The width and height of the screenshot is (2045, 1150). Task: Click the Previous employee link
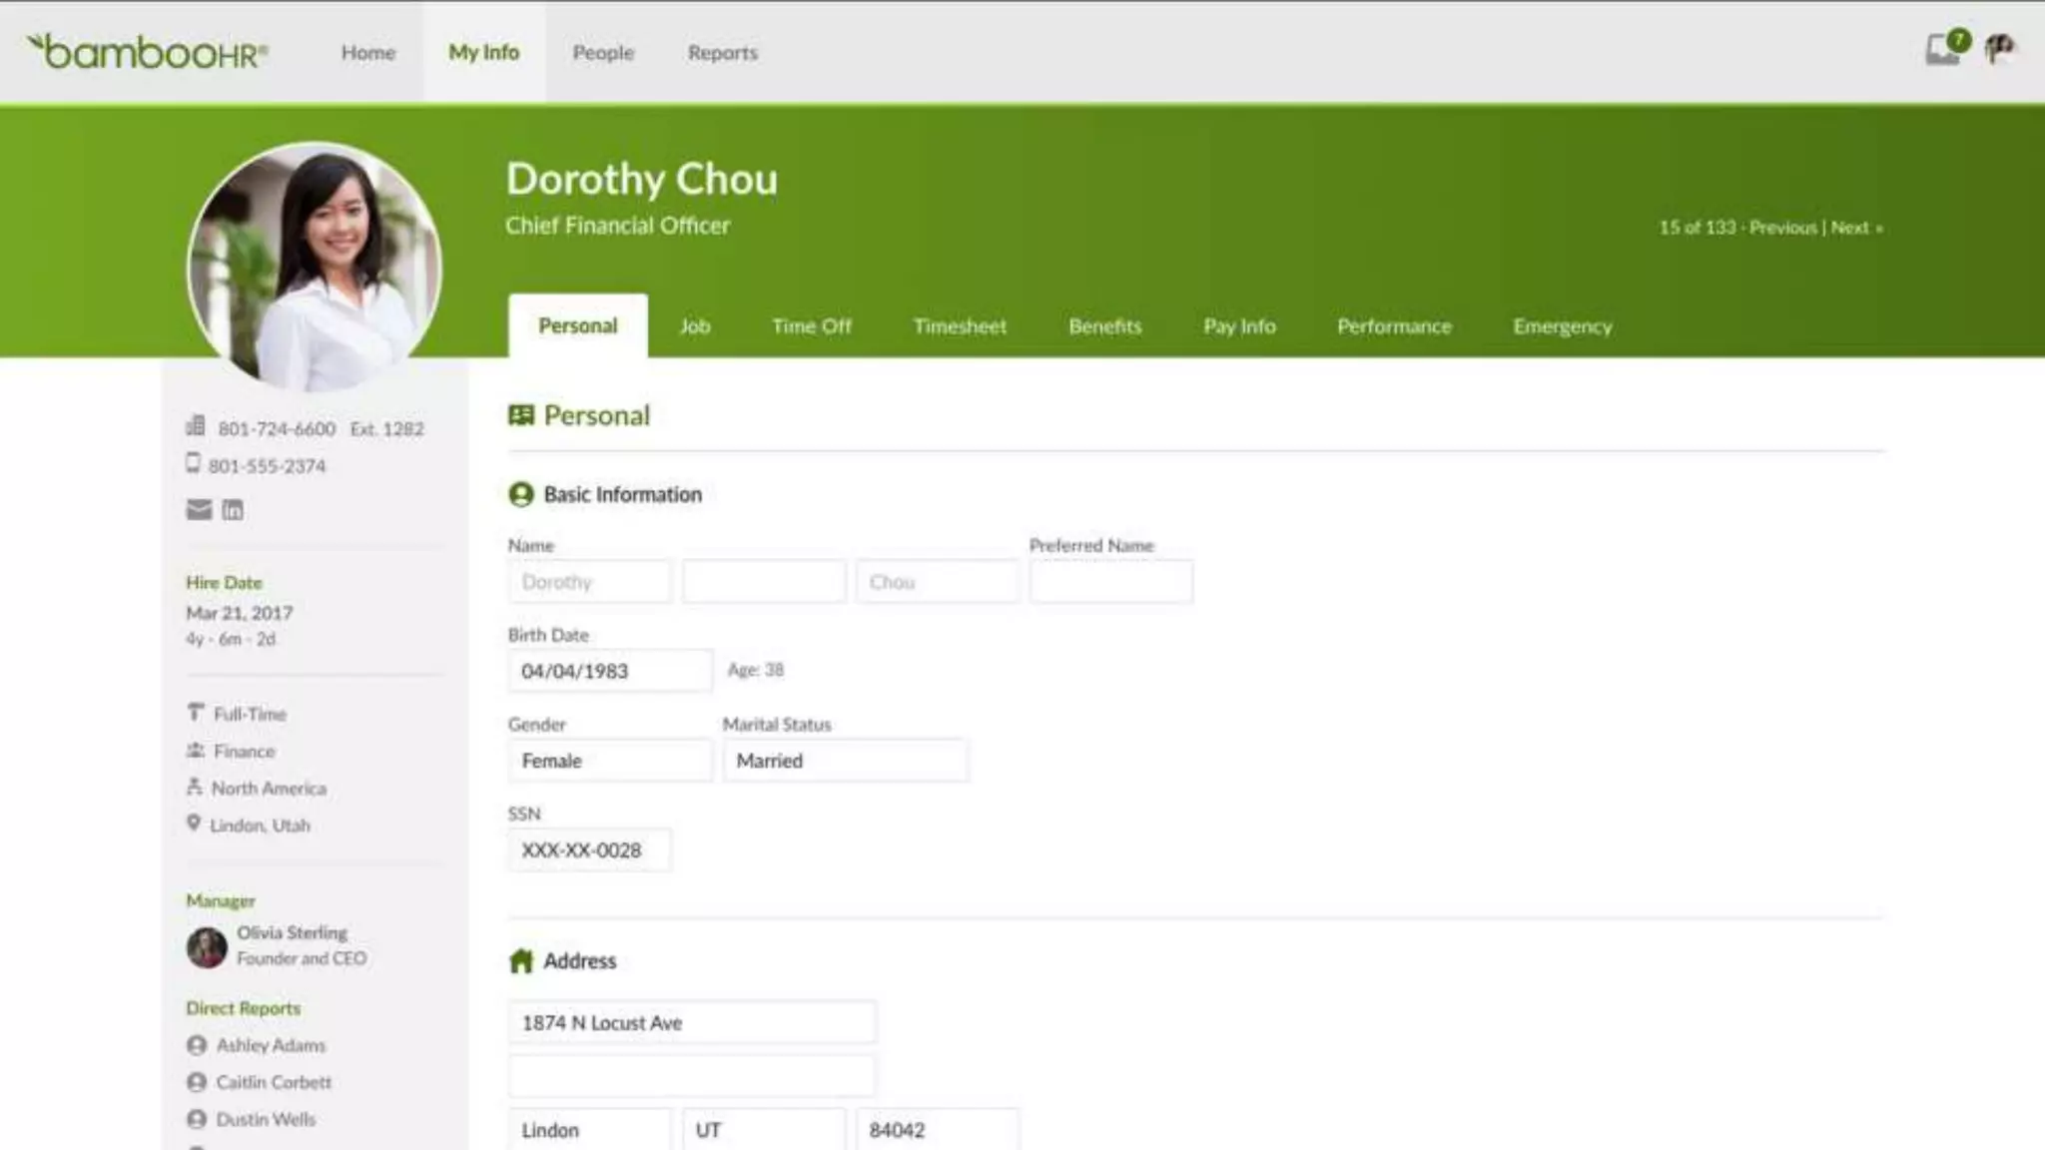[x=1782, y=228]
